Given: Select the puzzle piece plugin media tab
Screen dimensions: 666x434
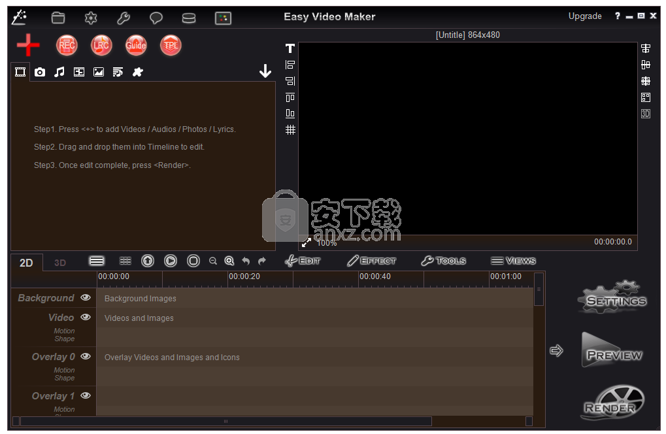Looking at the screenshot, I should point(138,72).
